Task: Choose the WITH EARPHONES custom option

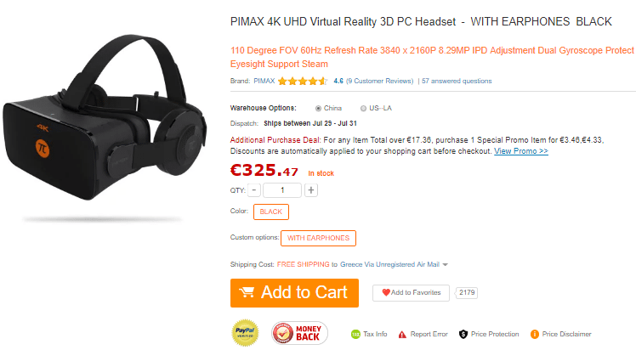Action: click(318, 238)
